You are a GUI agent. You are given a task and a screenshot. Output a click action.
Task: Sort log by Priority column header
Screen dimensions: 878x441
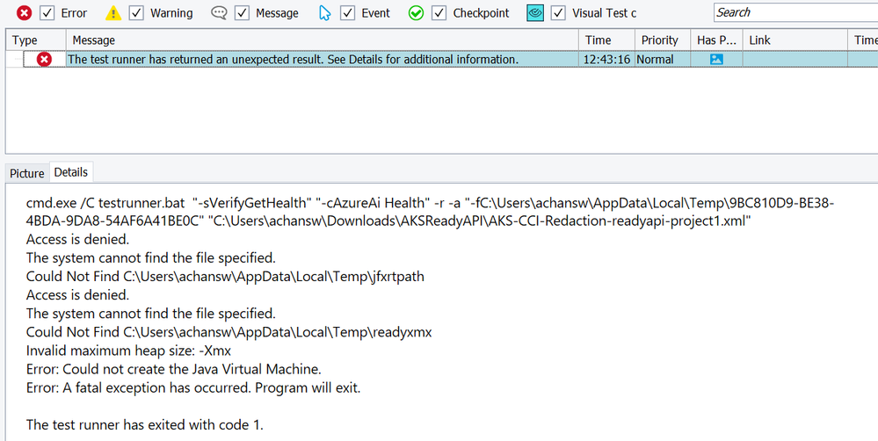click(659, 40)
